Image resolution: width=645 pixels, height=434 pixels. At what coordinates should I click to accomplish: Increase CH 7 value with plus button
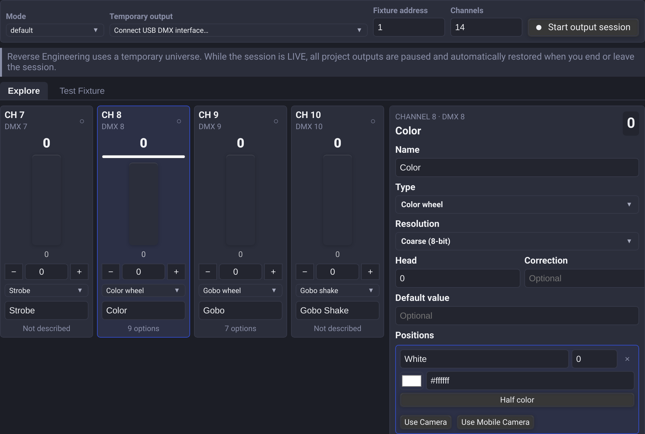pos(79,272)
